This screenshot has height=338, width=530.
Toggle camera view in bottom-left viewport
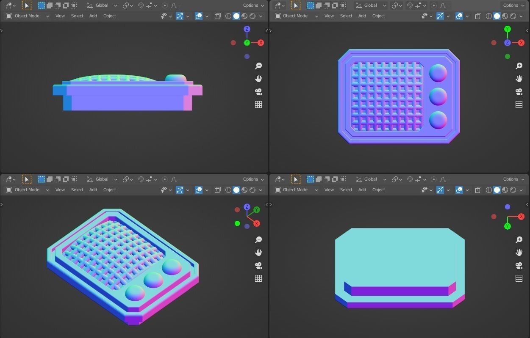tap(258, 266)
